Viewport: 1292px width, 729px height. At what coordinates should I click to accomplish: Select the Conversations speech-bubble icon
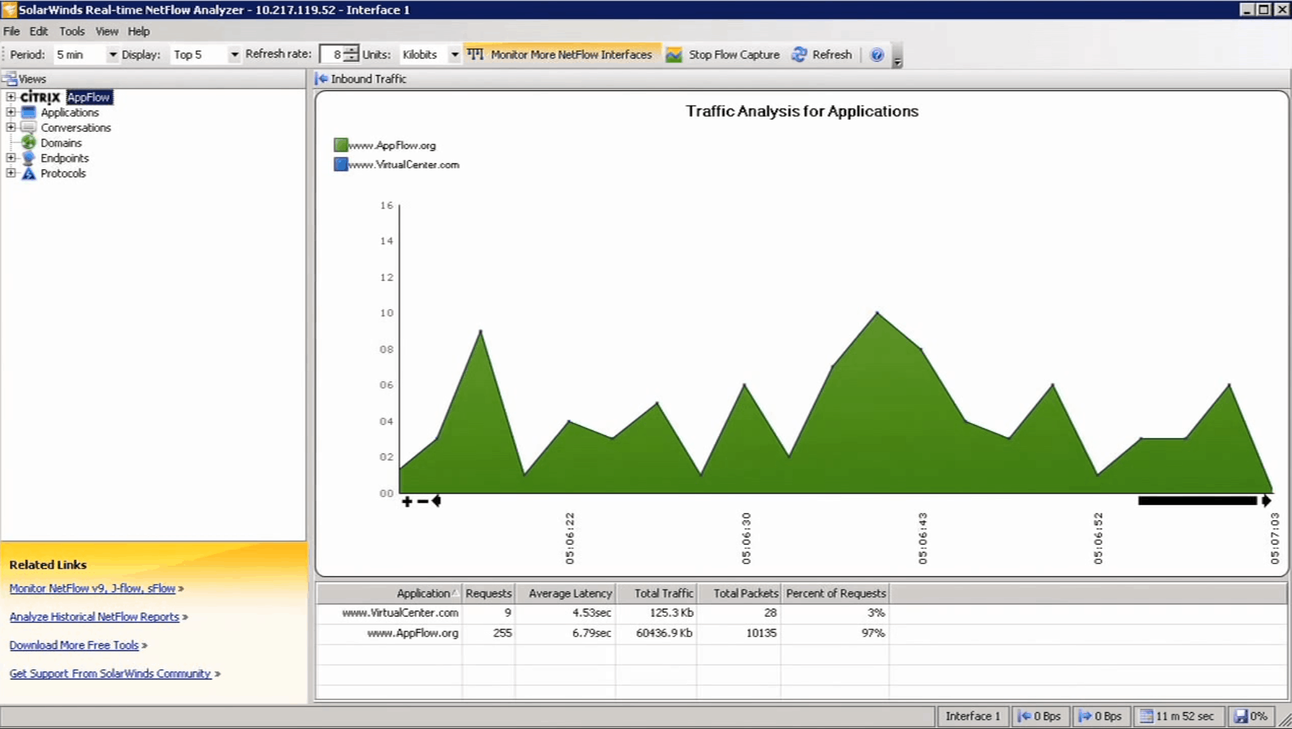[x=28, y=128]
